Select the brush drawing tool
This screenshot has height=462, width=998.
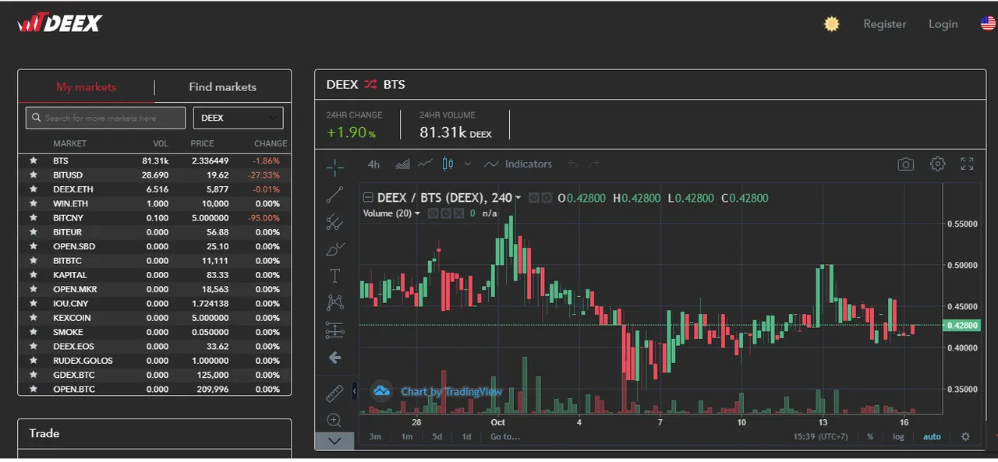coord(334,249)
